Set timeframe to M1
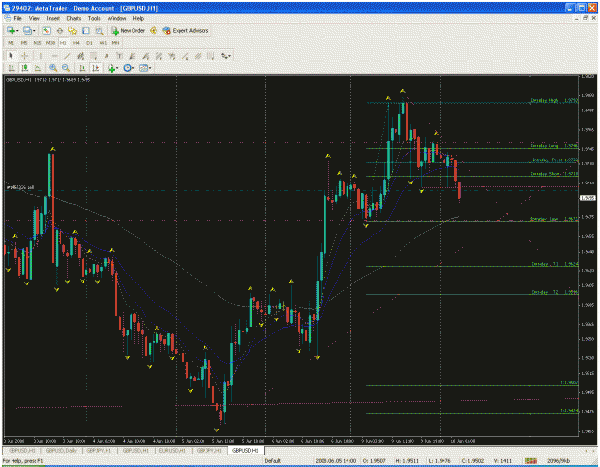The width and height of the screenshot is (600, 467). tap(12, 43)
